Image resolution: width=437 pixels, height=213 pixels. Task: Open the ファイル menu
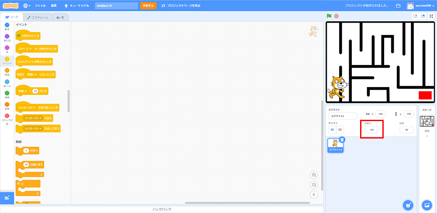(40, 6)
